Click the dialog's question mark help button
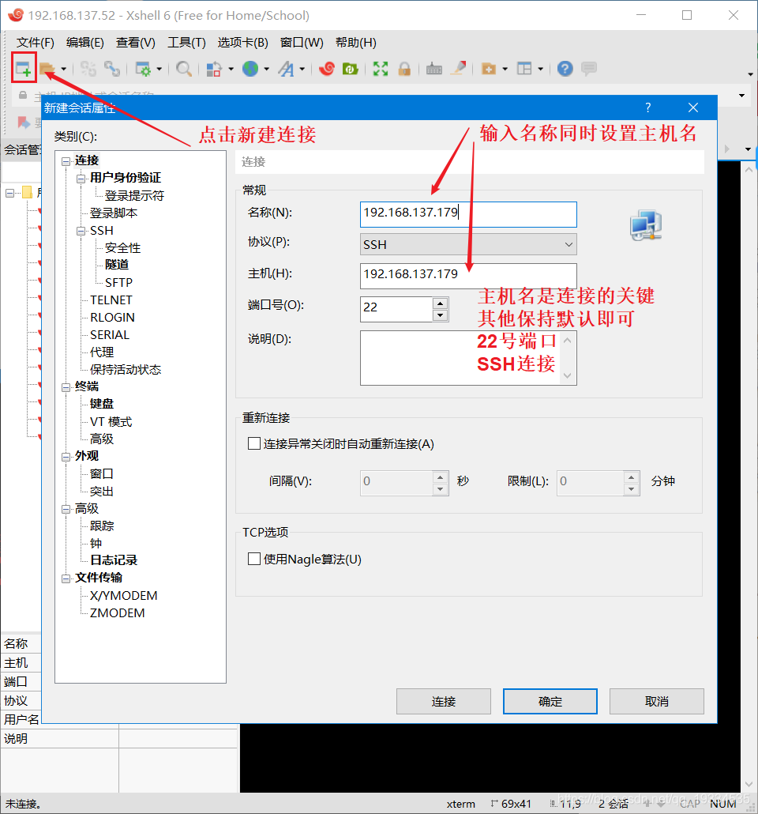This screenshot has width=758, height=814. [x=648, y=107]
